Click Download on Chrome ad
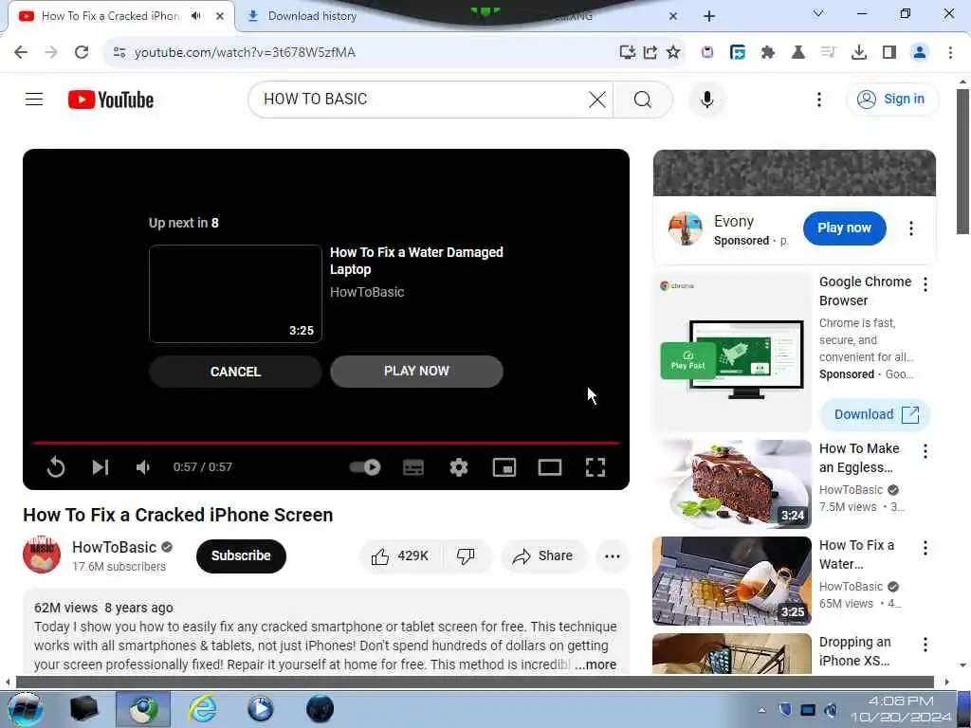 [875, 414]
